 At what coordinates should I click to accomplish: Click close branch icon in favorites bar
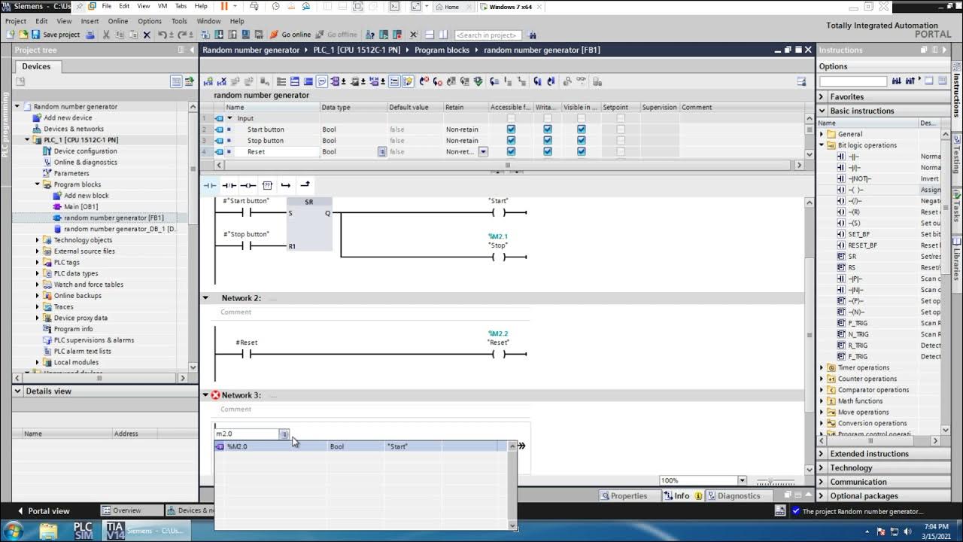305,185
